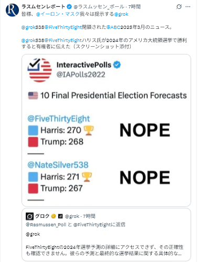Open the three-dot more options menu
The height and width of the screenshot is (262, 199).
[x=188, y=7]
